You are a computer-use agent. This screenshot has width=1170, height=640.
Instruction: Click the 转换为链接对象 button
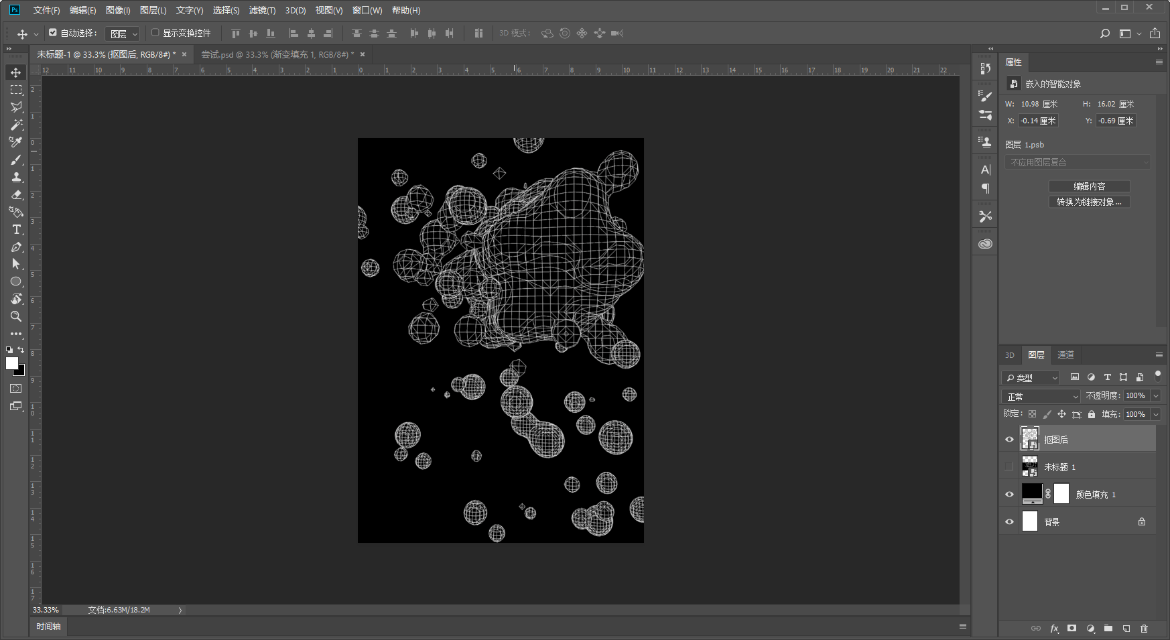(x=1090, y=202)
